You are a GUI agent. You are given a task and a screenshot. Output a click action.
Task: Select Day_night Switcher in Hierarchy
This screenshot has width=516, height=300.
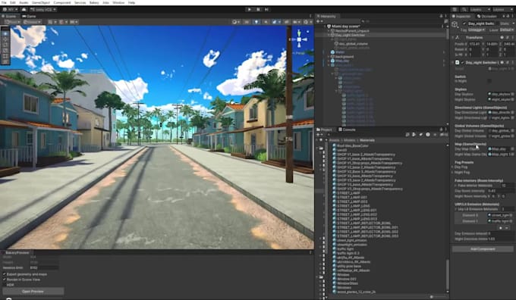click(x=350, y=35)
